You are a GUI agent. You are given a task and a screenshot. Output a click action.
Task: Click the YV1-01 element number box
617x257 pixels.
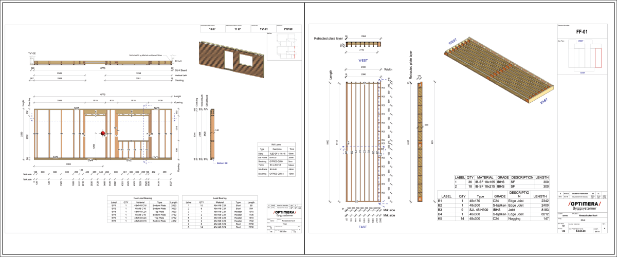tap(263, 30)
